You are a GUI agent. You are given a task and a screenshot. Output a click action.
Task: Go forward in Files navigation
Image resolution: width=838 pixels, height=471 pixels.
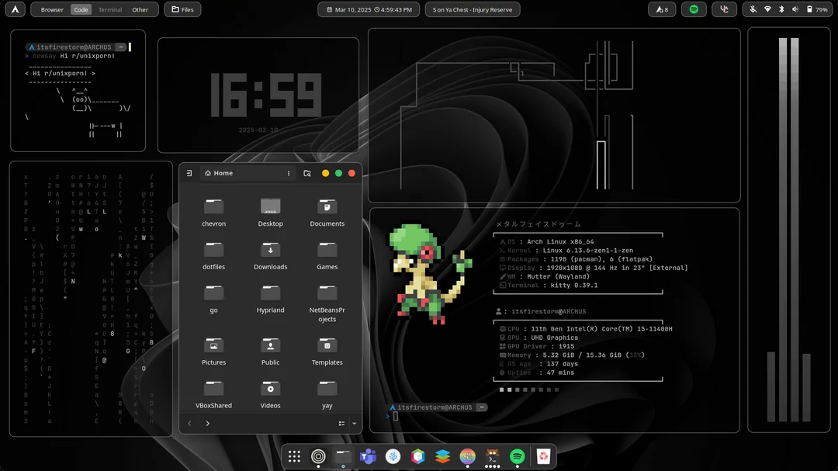click(208, 424)
